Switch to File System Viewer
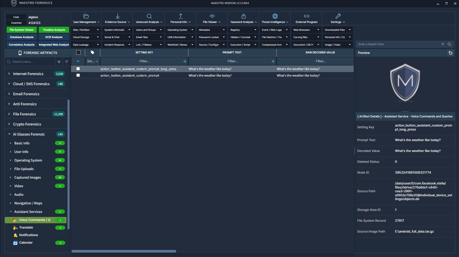The image size is (459, 257). click(x=22, y=30)
